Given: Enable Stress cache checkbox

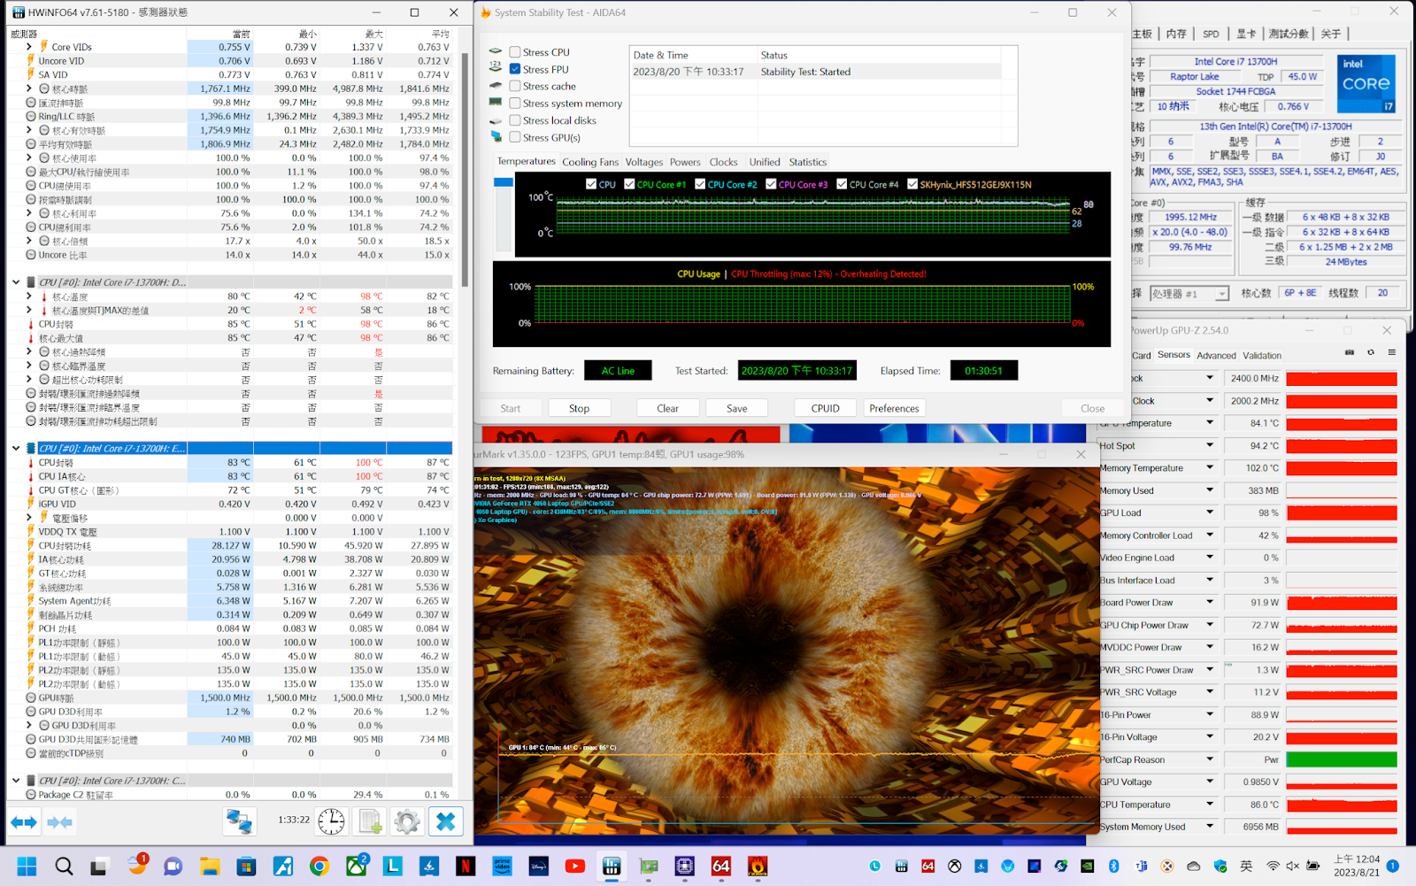Looking at the screenshot, I should click(515, 86).
